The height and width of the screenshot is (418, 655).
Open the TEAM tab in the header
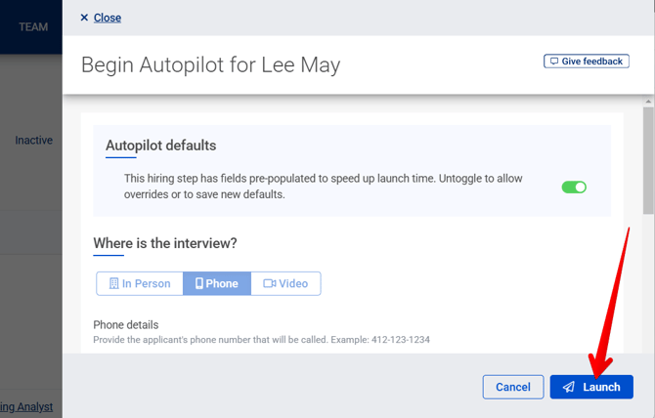tap(33, 26)
